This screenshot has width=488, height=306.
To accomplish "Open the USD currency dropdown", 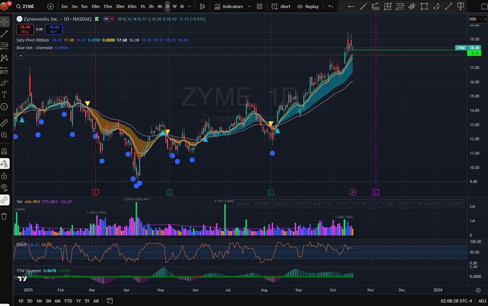I will click(x=478, y=19).
